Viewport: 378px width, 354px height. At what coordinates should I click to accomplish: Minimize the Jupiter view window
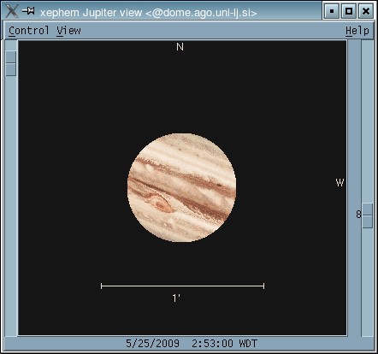pyautogui.click(x=332, y=11)
